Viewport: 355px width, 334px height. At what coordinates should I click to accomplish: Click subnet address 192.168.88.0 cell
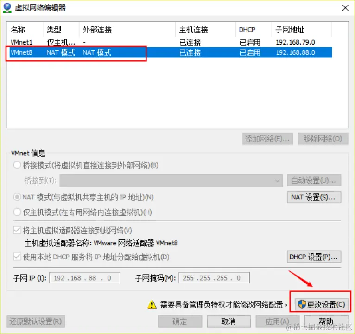tap(295, 52)
